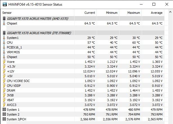This screenshot has height=124, width=173.
Task: Click thermometer icon beside VRM MOS
Action: click(x=4, y=52)
